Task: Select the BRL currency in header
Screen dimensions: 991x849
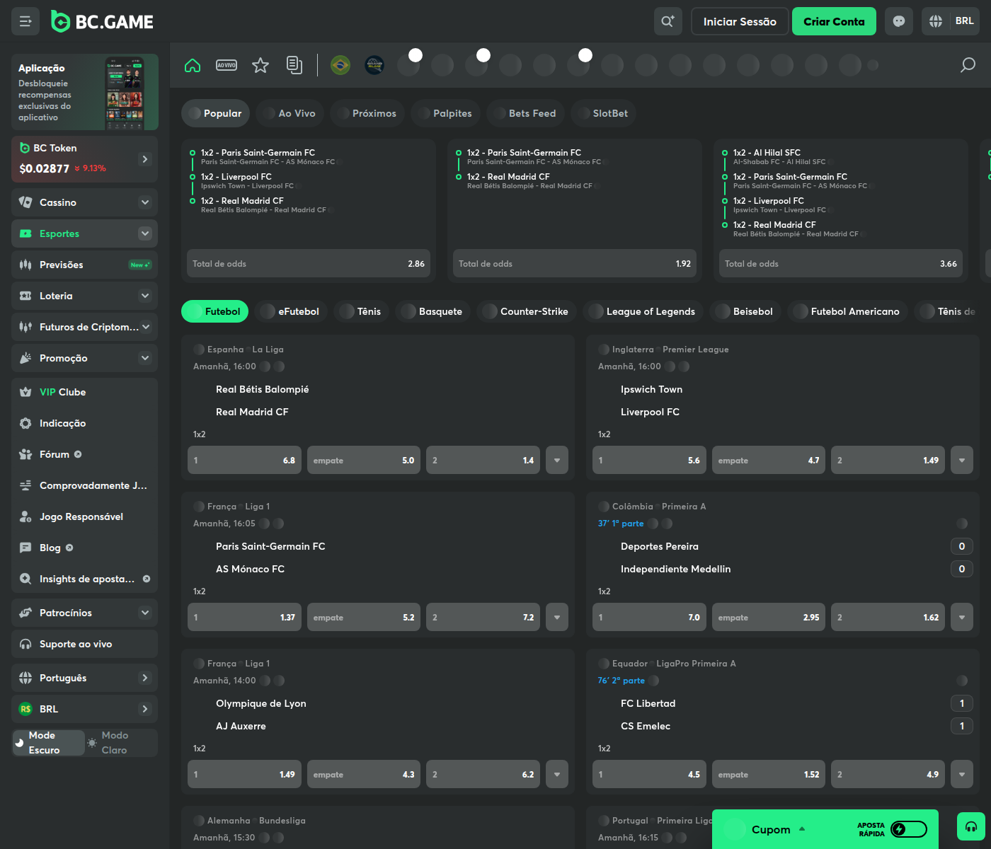Action: 964,21
